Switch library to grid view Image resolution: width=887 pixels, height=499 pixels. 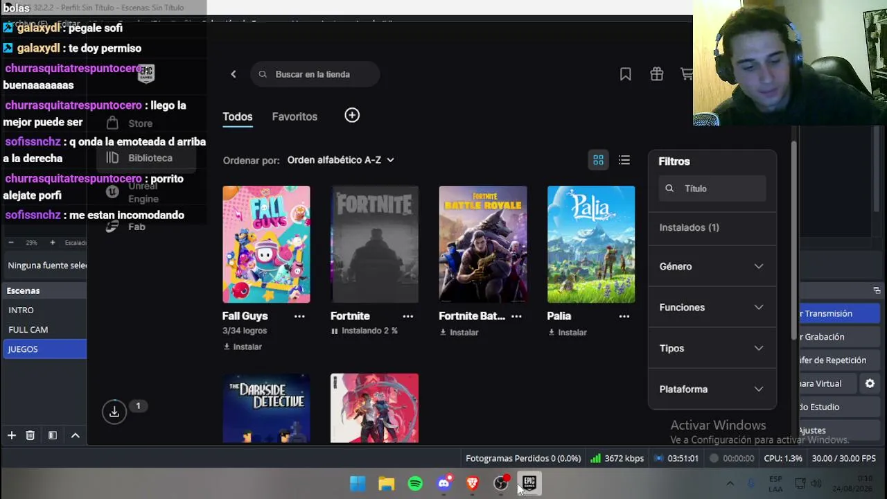point(598,161)
